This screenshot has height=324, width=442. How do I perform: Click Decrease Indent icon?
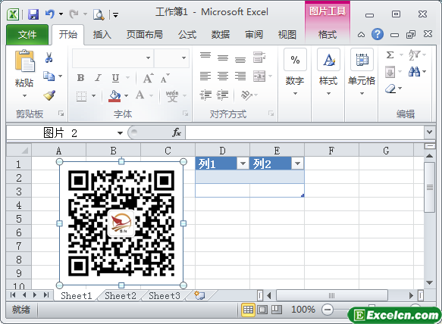[x=205, y=95]
